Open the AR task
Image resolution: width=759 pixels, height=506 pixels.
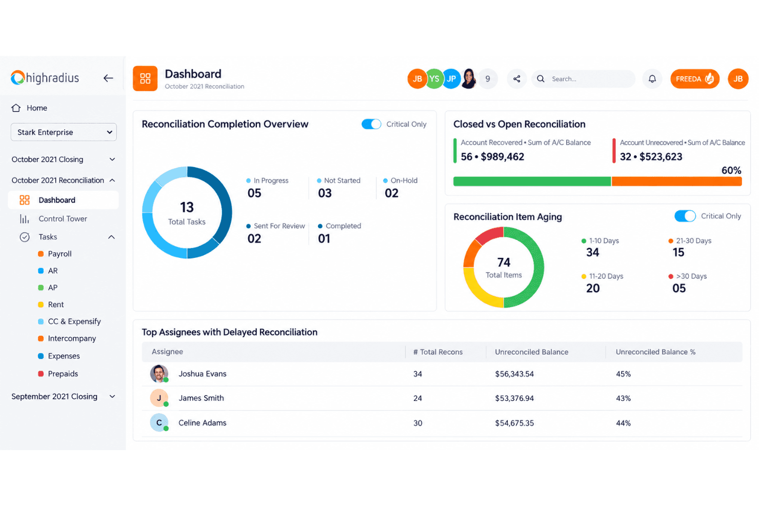(53, 271)
